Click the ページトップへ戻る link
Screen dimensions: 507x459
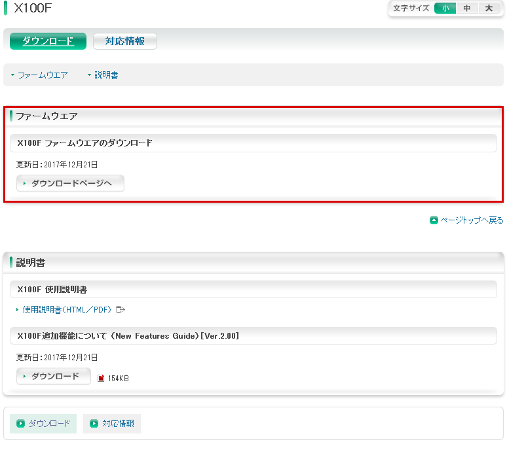[x=472, y=220]
